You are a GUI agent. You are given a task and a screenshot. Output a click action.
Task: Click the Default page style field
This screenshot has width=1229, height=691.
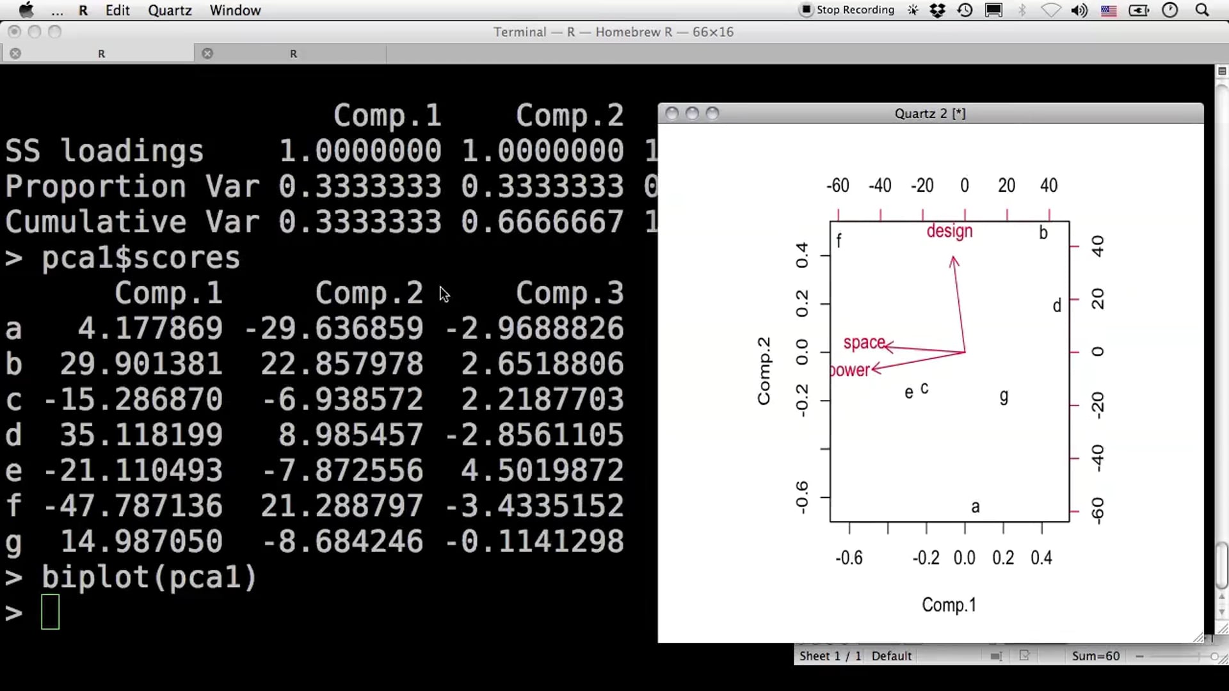click(891, 656)
